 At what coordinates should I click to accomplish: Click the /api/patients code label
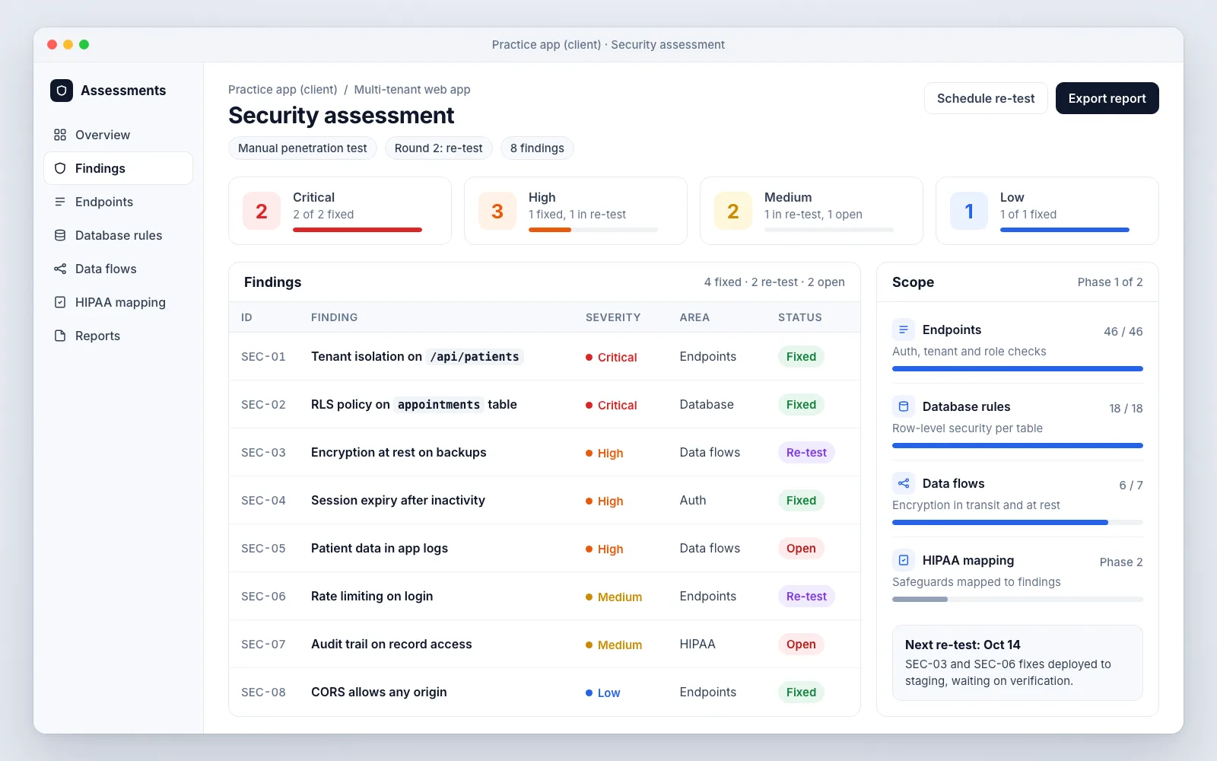point(475,356)
